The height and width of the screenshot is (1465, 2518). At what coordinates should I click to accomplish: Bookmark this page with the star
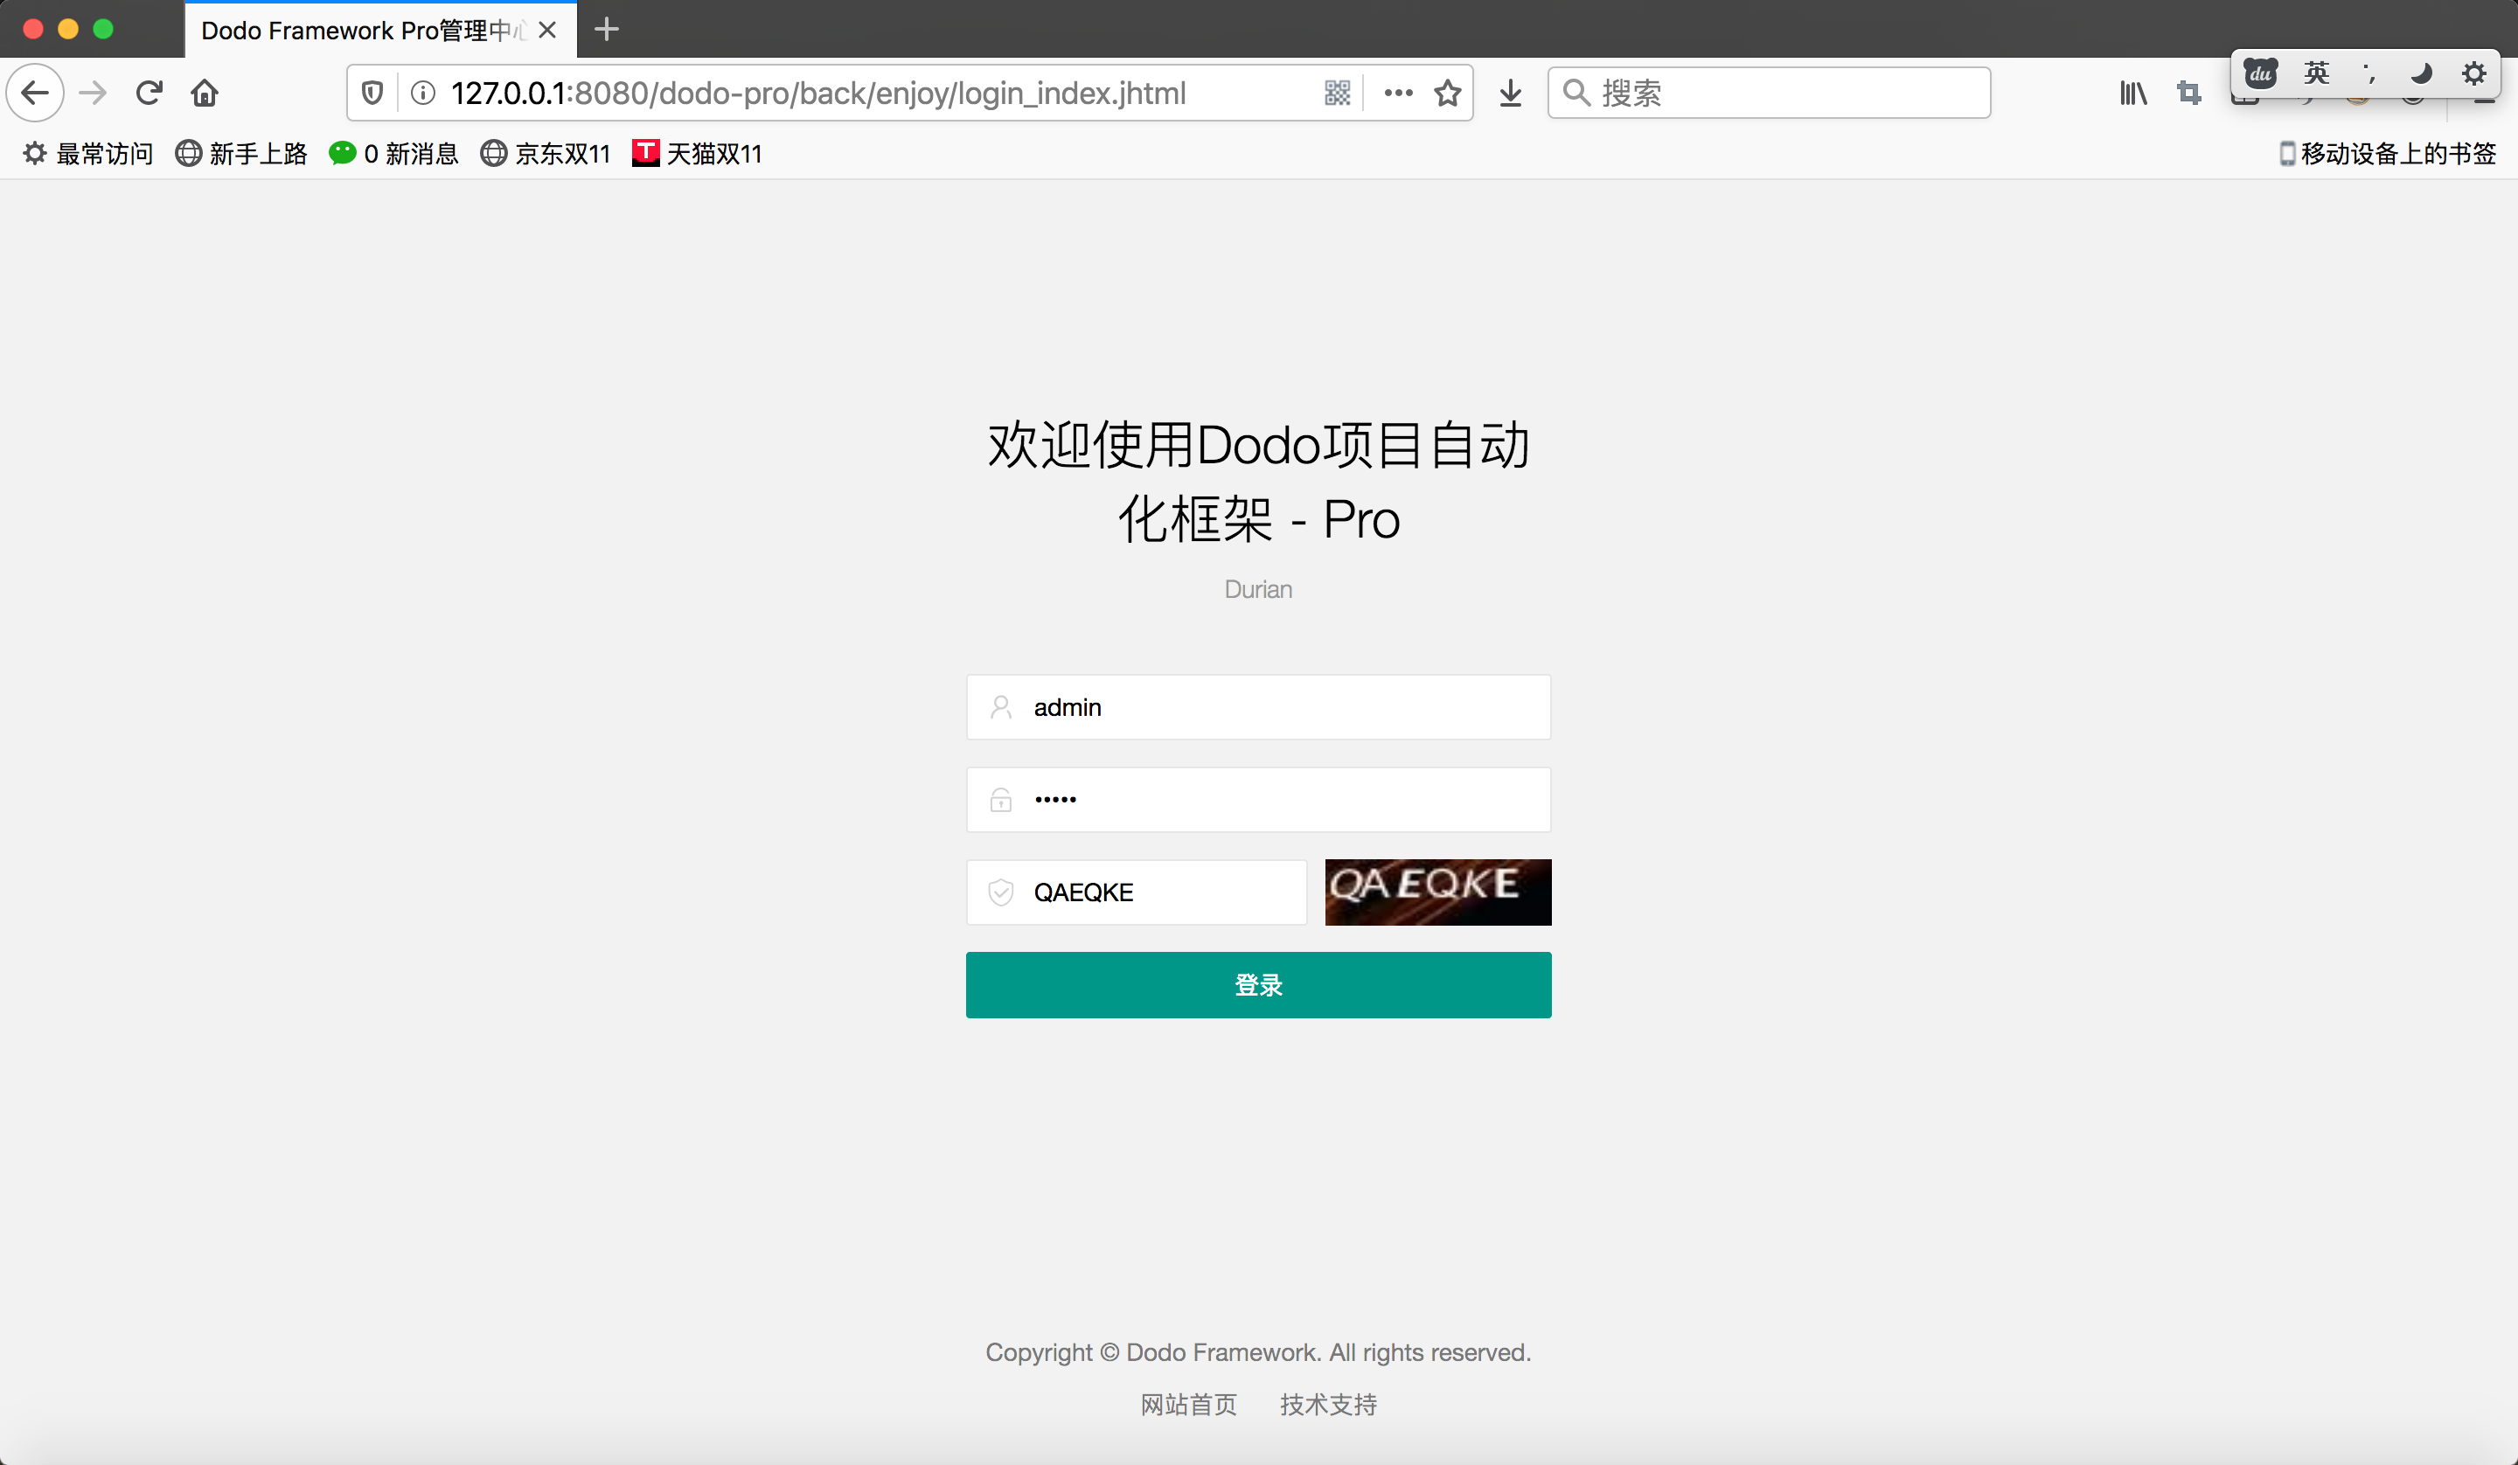[x=1448, y=93]
